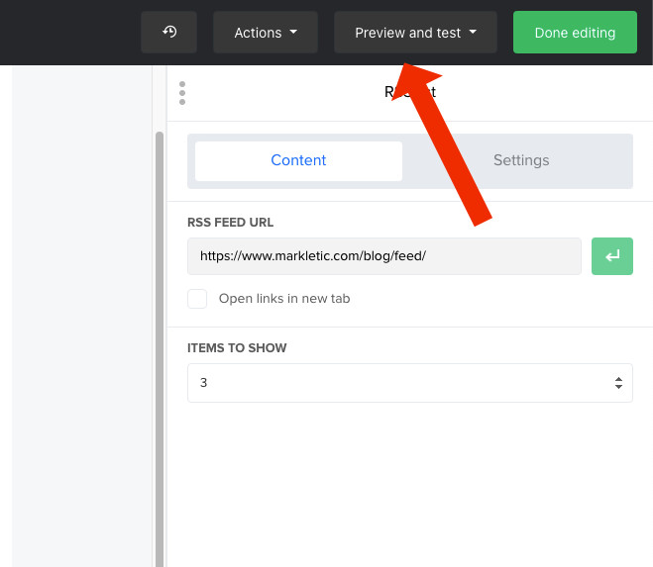Expand the Preview and test dropdown

pos(415,33)
